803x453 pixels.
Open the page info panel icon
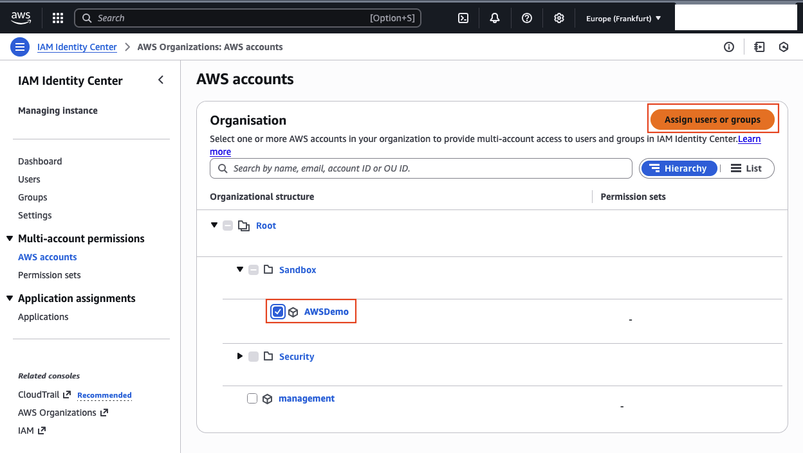(729, 47)
